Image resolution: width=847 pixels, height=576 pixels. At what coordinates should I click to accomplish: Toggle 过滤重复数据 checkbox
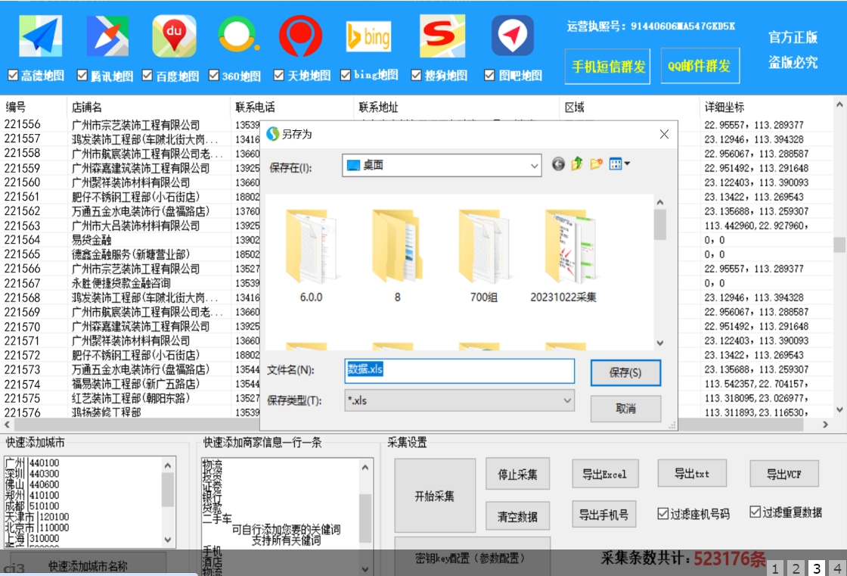click(x=755, y=512)
